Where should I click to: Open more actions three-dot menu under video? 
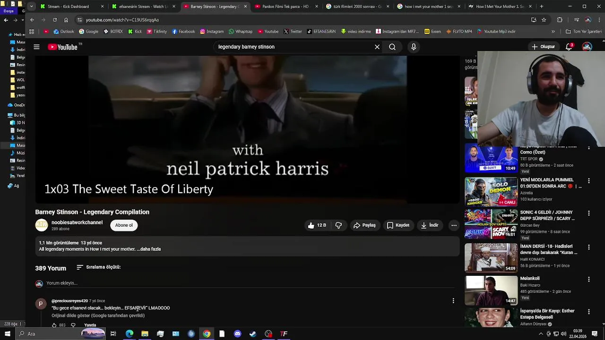pyautogui.click(x=454, y=225)
